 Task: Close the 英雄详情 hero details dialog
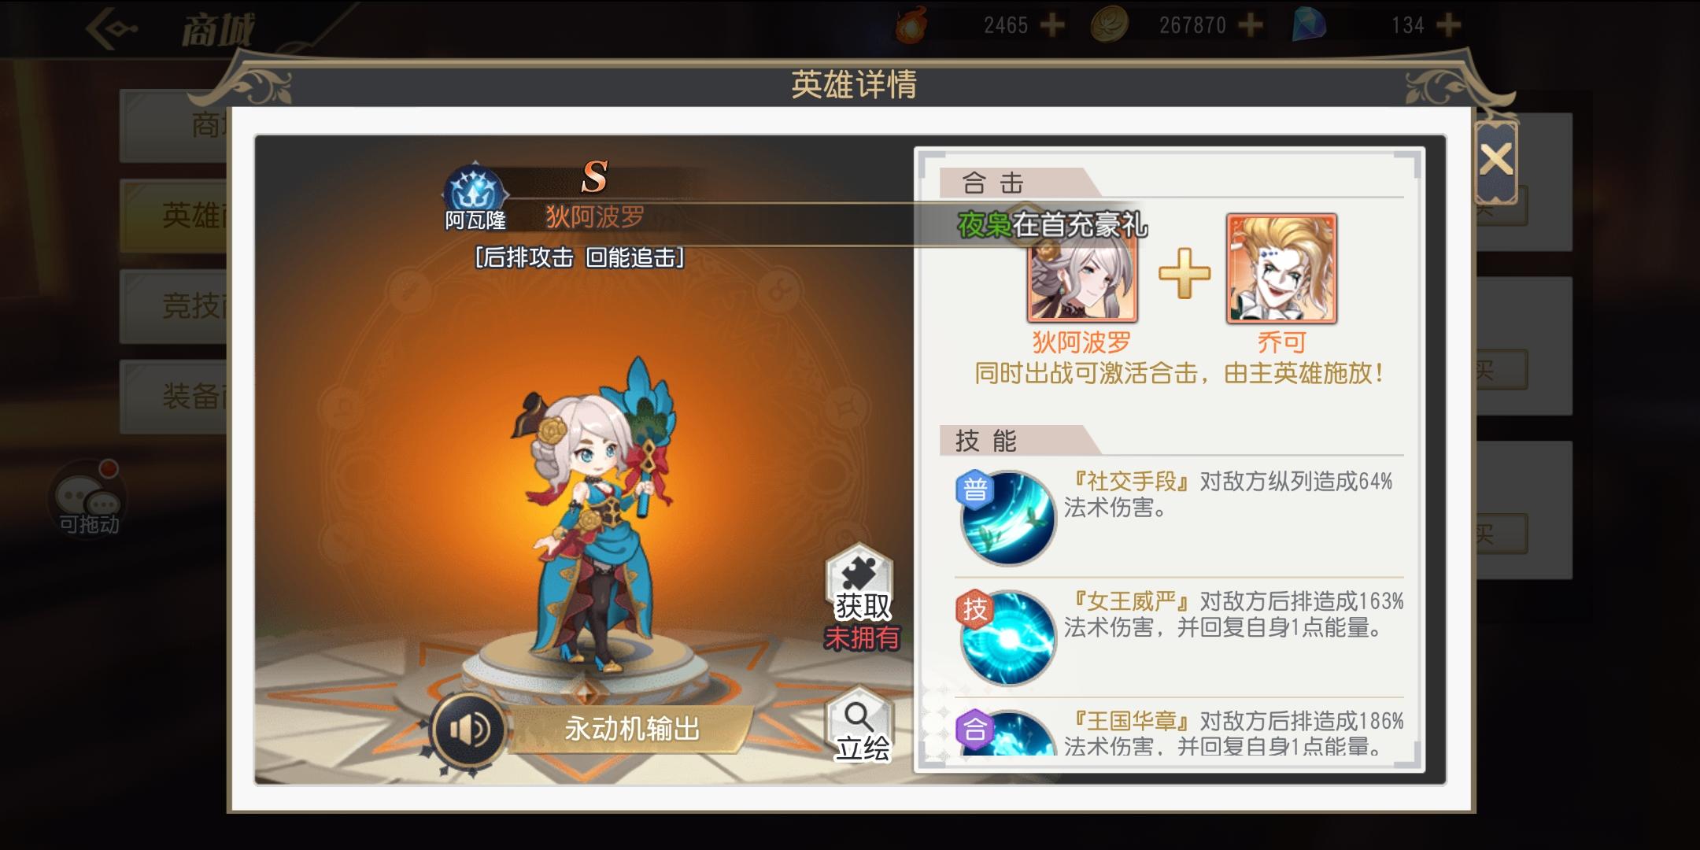click(x=1495, y=161)
